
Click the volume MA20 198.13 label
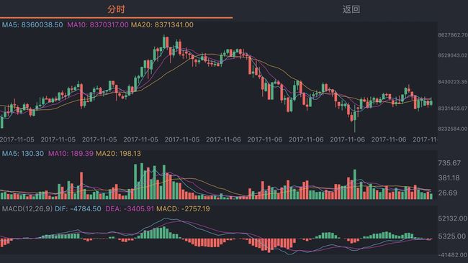(x=118, y=153)
